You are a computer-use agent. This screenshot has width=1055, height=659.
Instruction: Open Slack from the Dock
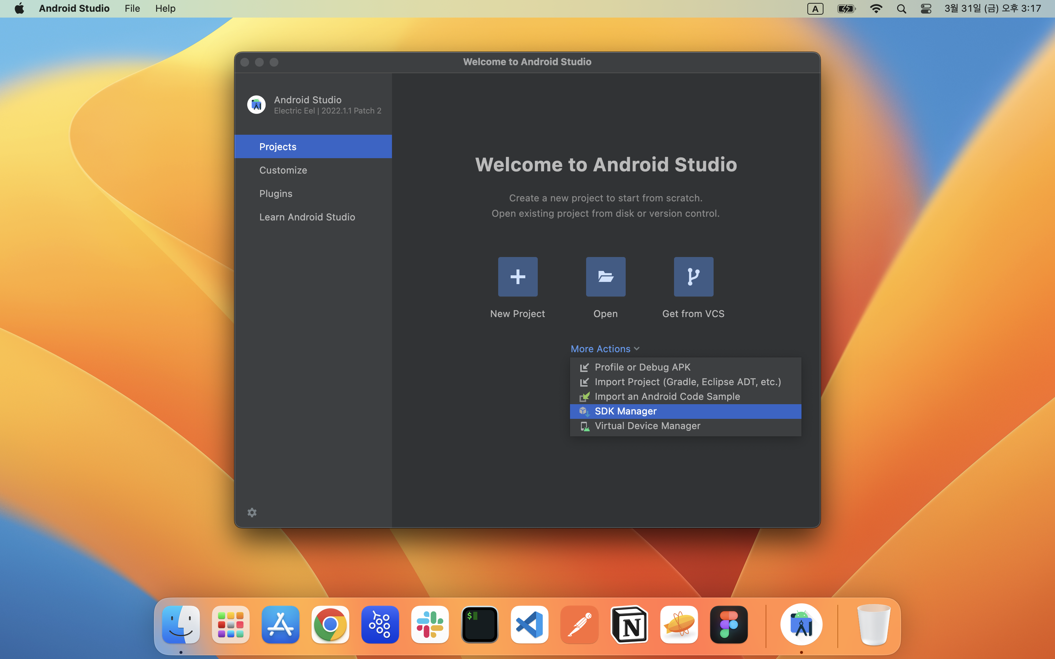tap(430, 625)
